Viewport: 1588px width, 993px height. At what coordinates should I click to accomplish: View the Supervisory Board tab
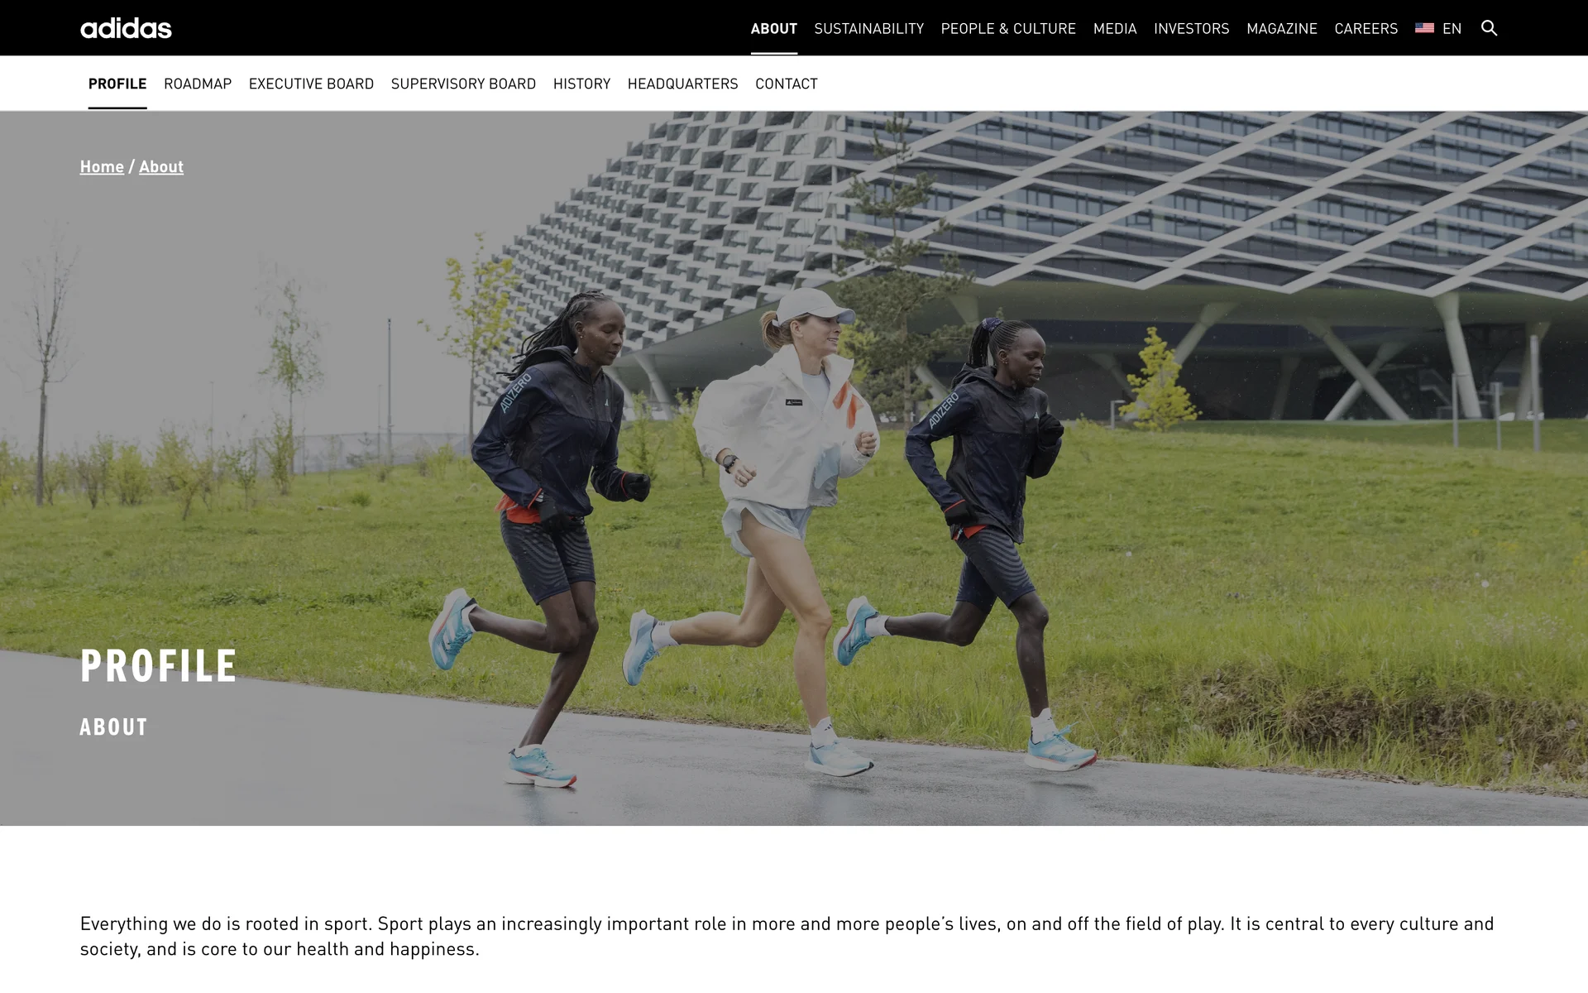click(463, 84)
